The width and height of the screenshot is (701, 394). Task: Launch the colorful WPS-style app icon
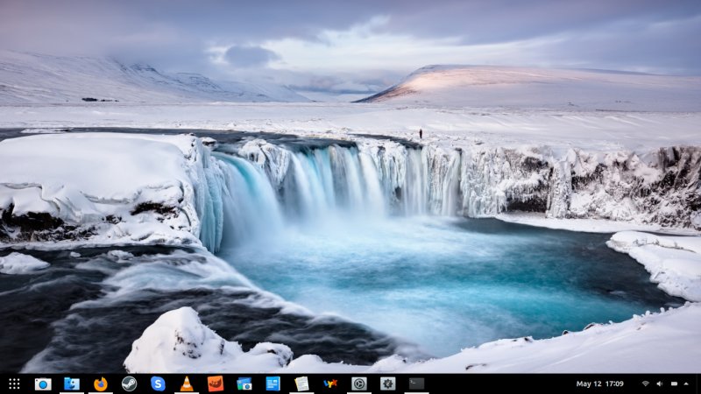click(329, 383)
